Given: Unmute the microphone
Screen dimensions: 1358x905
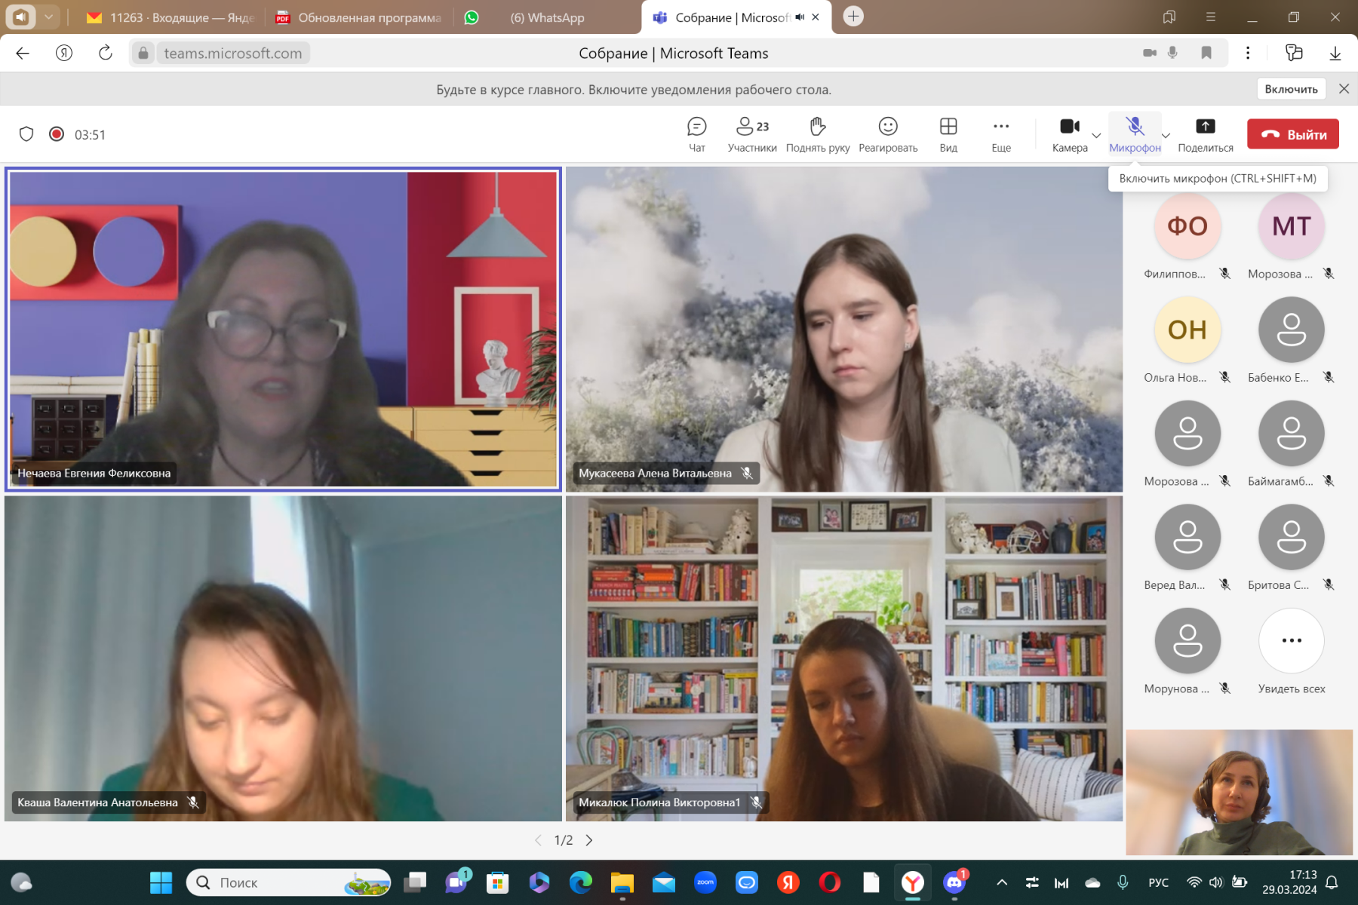Looking at the screenshot, I should [x=1135, y=135].
